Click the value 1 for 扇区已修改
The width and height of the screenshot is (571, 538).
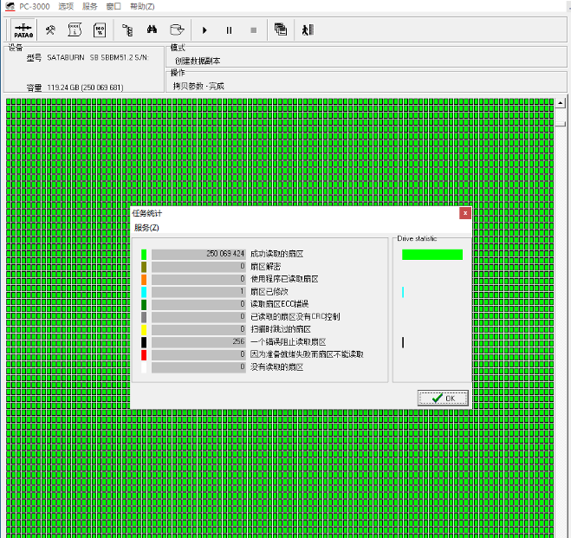[242, 291]
